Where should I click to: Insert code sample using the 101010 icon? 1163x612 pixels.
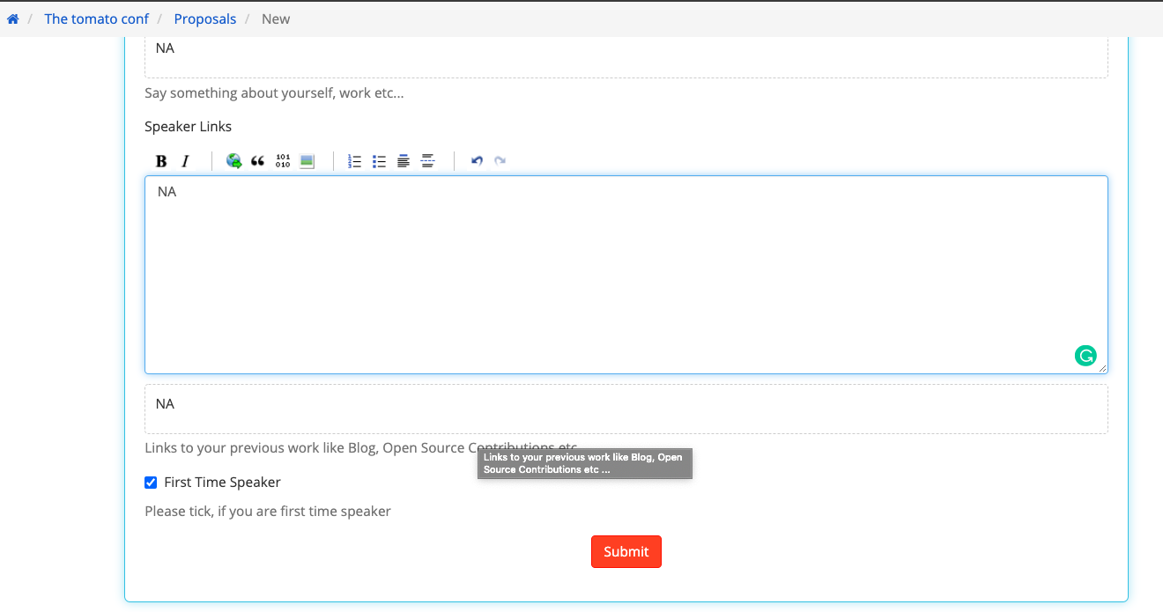pos(283,161)
